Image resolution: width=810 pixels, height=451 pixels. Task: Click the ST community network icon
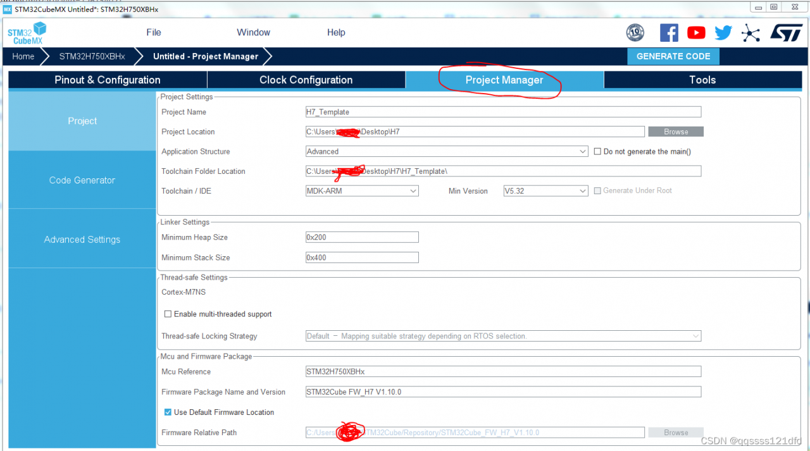(751, 32)
